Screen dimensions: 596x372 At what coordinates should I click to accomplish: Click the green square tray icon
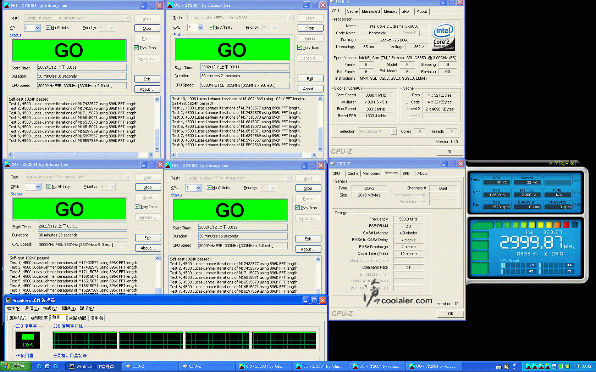pos(561,366)
